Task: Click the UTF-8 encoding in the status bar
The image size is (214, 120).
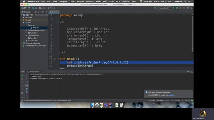Action: [x=177, y=101]
